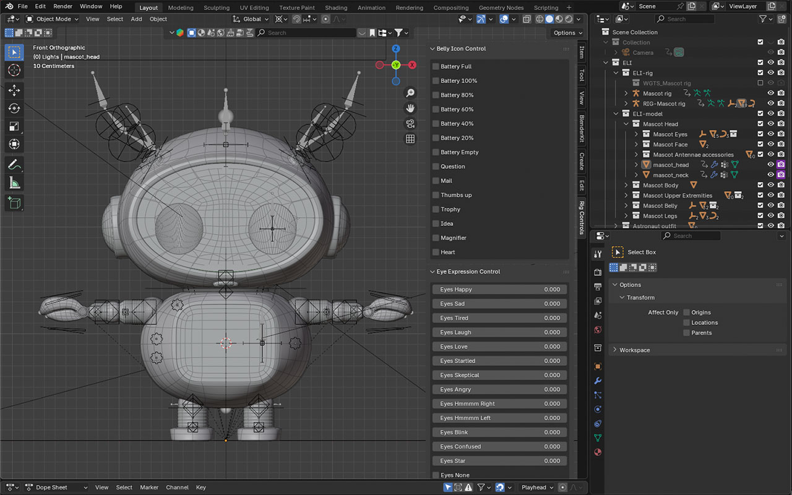
Task: Open the Marker menu in Dope Sheet
Action: (149, 487)
